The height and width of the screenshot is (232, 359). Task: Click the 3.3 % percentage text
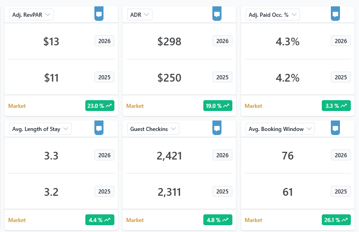click(332, 106)
